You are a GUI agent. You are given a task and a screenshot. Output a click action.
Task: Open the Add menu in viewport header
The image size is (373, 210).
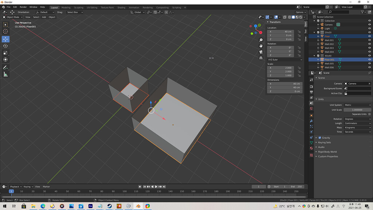[44, 17]
